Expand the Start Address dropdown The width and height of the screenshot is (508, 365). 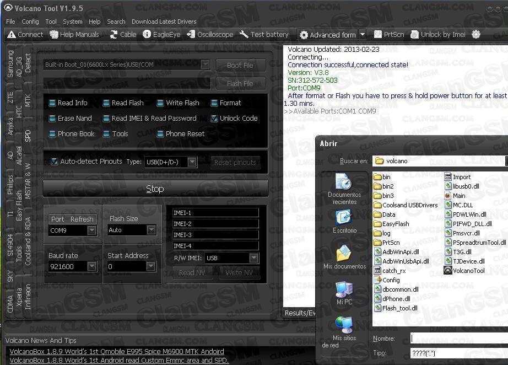tap(150, 266)
